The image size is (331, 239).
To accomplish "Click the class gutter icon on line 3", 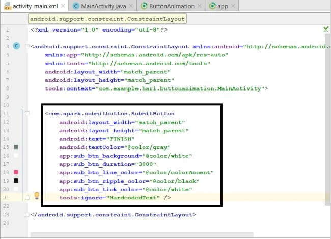I will pyautogui.click(x=16, y=46).
